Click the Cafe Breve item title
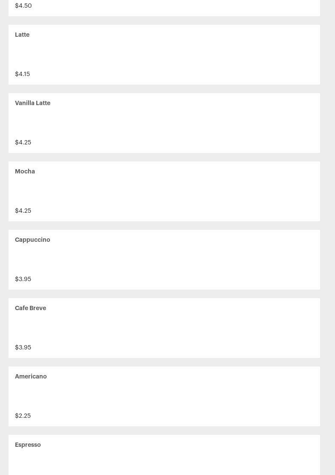Screen dimensions: 335x475 [x=30, y=308]
